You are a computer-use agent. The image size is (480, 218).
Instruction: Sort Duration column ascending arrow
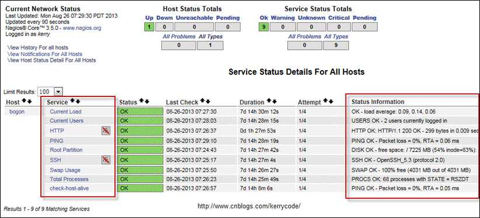[x=269, y=101]
